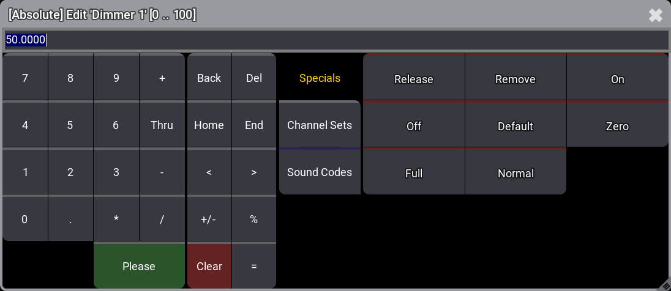
Task: Move cursor left with the < key
Action: [x=209, y=172]
